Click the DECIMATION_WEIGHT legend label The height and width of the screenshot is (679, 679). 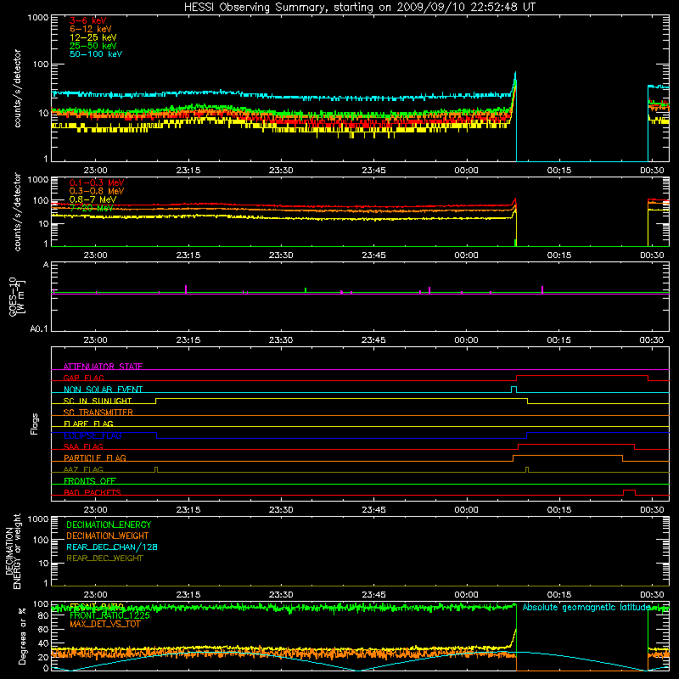pos(108,536)
